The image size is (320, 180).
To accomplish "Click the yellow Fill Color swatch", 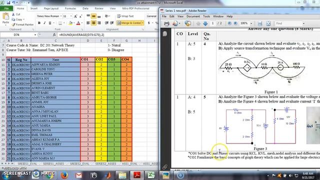I will 70,23.
